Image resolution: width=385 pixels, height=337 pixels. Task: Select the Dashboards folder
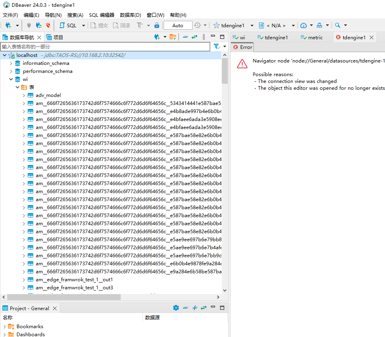[x=30, y=334]
